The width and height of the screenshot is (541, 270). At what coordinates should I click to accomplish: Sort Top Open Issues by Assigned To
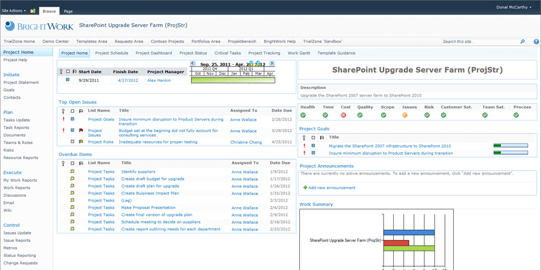pyautogui.click(x=243, y=110)
